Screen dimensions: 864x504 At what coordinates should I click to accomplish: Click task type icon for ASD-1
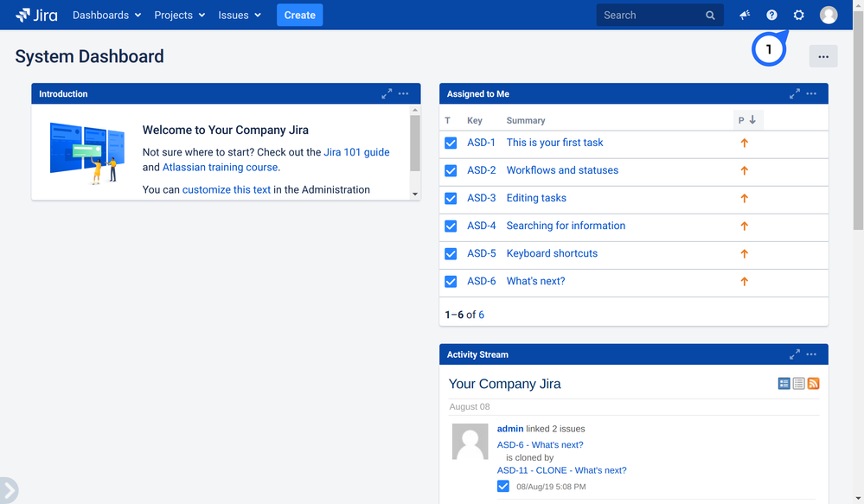(x=451, y=144)
